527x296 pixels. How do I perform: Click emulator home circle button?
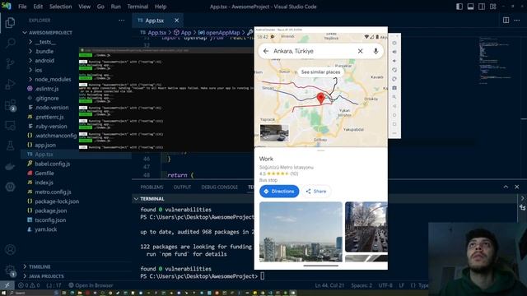394,115
